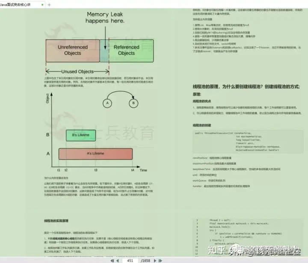Click the 'Object' vertical axis label
The image size is (308, 263).
(x=47, y=98)
